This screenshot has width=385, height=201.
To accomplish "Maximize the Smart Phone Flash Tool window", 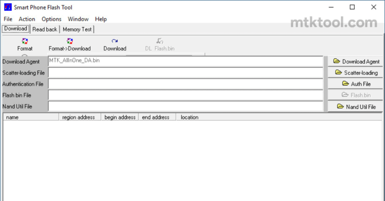I will coord(352,7).
